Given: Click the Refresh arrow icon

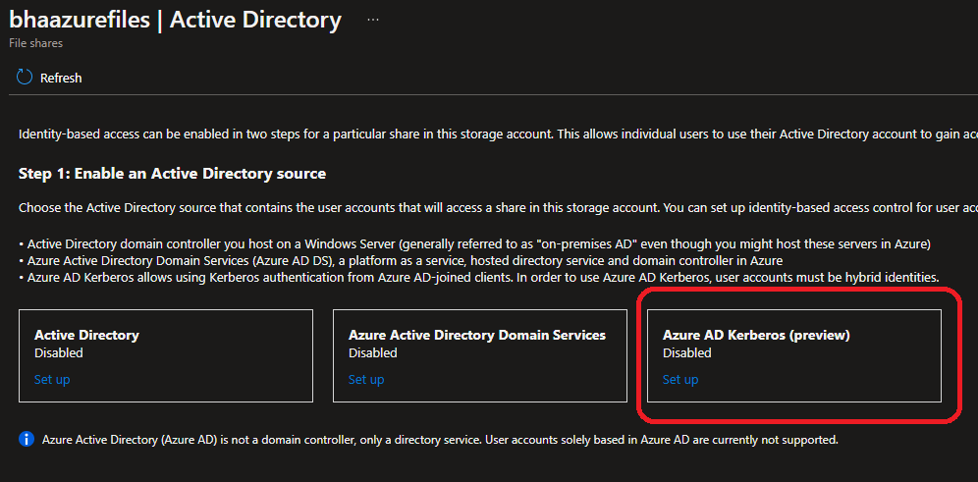Looking at the screenshot, I should pos(25,78).
